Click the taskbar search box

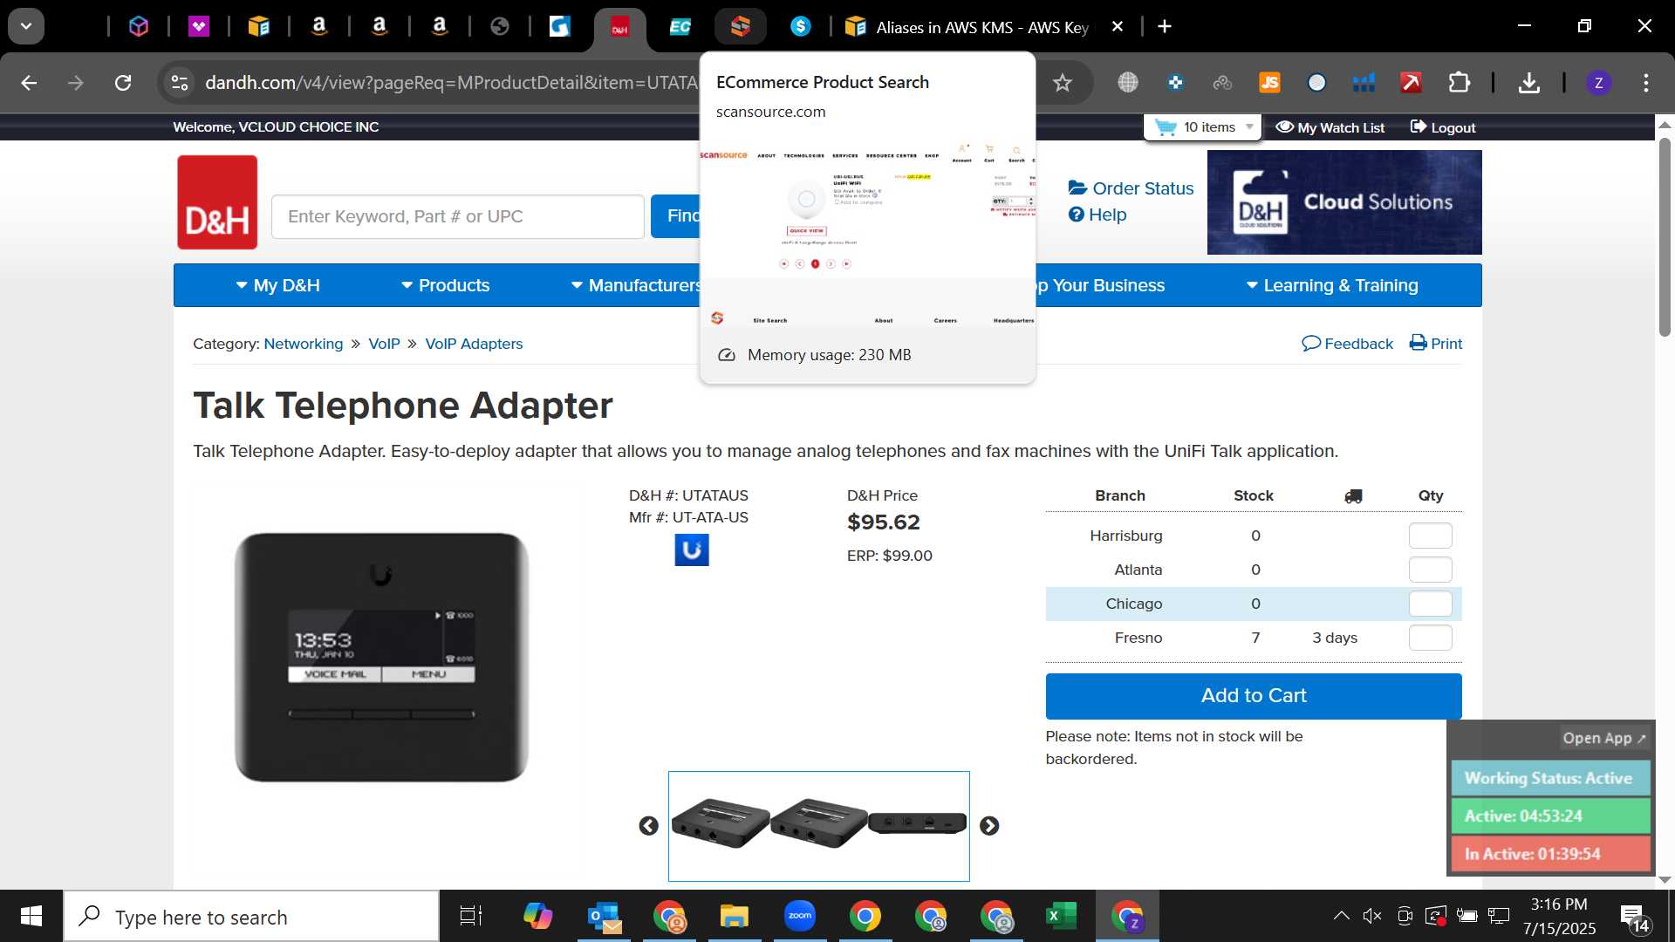click(251, 917)
